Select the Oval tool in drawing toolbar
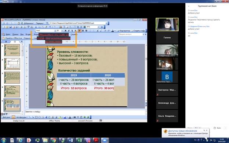The width and height of the screenshot is (229, 143). coord(39,117)
